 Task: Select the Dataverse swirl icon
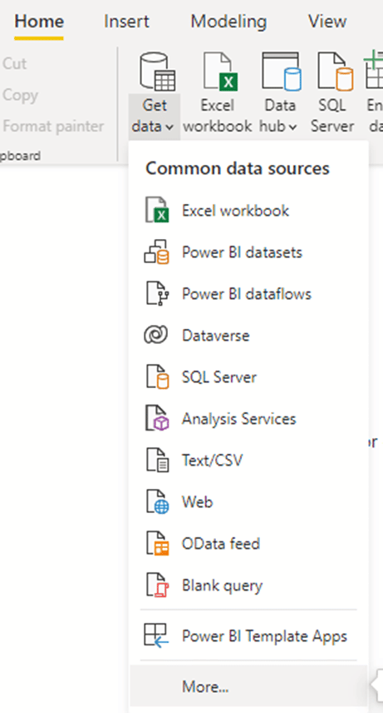tap(156, 336)
